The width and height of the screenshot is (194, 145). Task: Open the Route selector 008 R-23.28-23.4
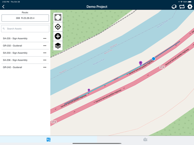[25, 18]
